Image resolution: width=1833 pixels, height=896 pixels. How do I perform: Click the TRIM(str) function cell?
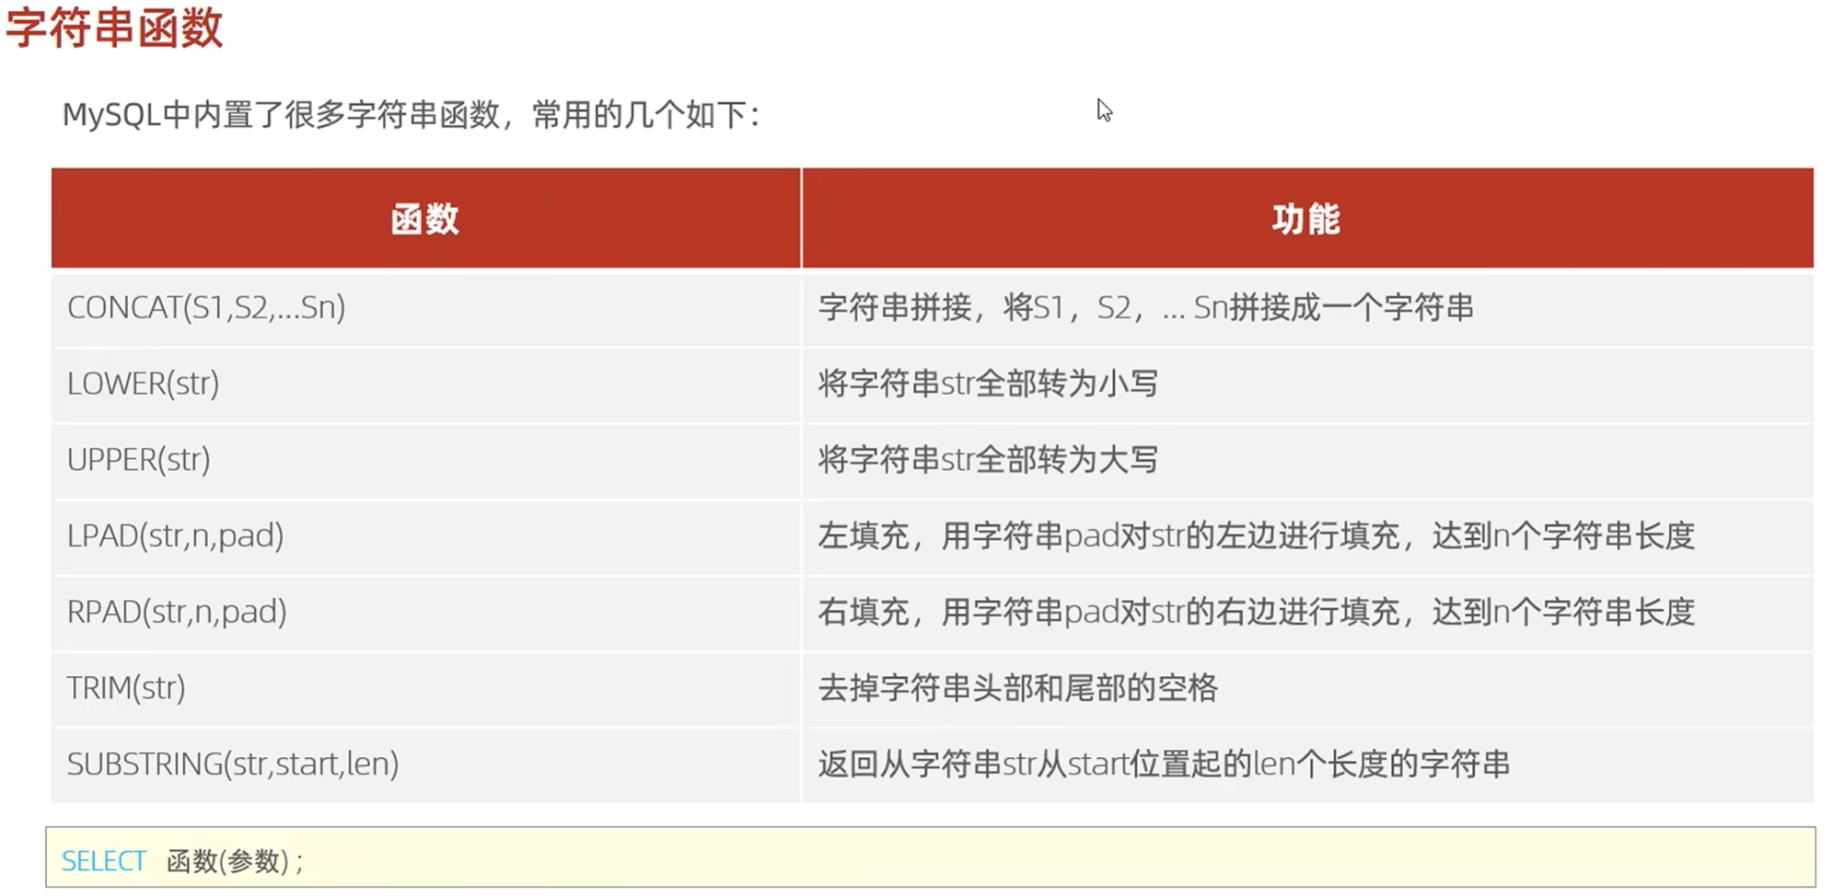coord(126,688)
